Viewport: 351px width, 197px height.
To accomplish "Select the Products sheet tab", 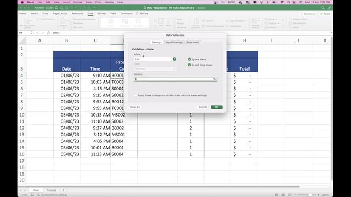I will (51, 190).
